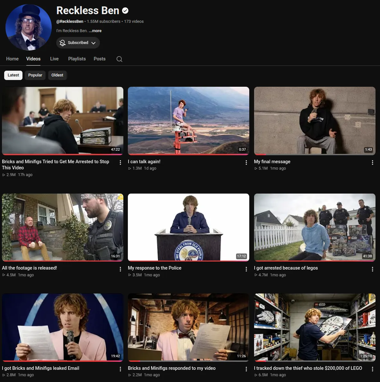Image resolution: width=380 pixels, height=382 pixels.
Task: Open three-dot menu for 'My final message'
Action: pyautogui.click(x=372, y=163)
